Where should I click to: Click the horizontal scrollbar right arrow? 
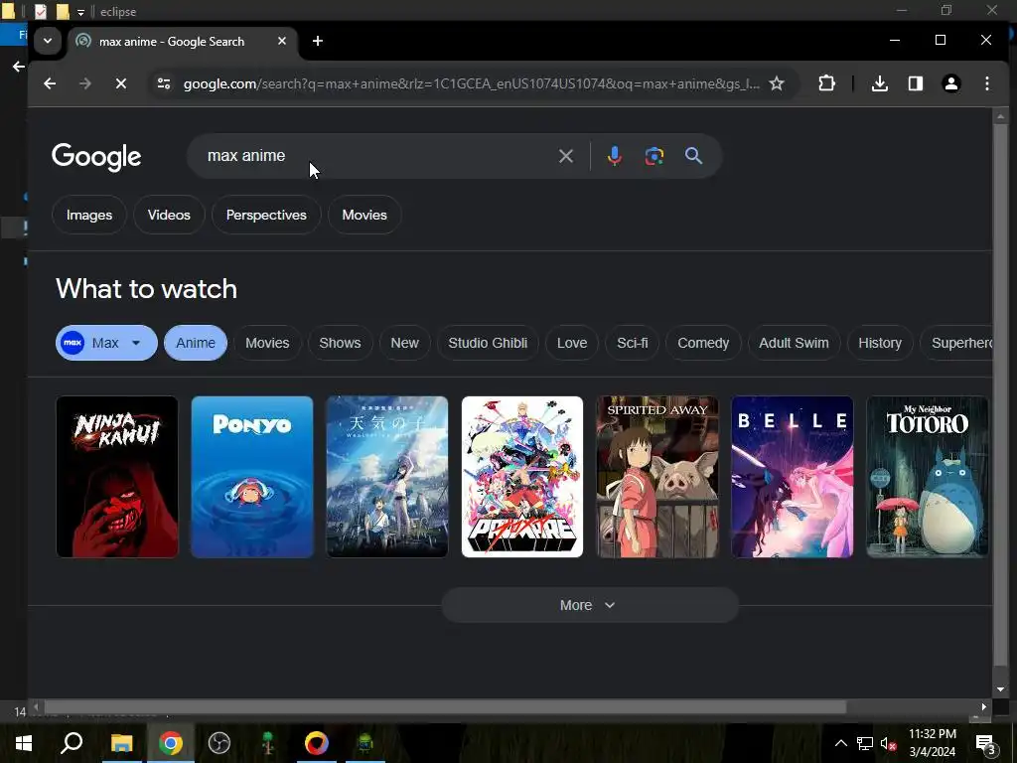[983, 706]
